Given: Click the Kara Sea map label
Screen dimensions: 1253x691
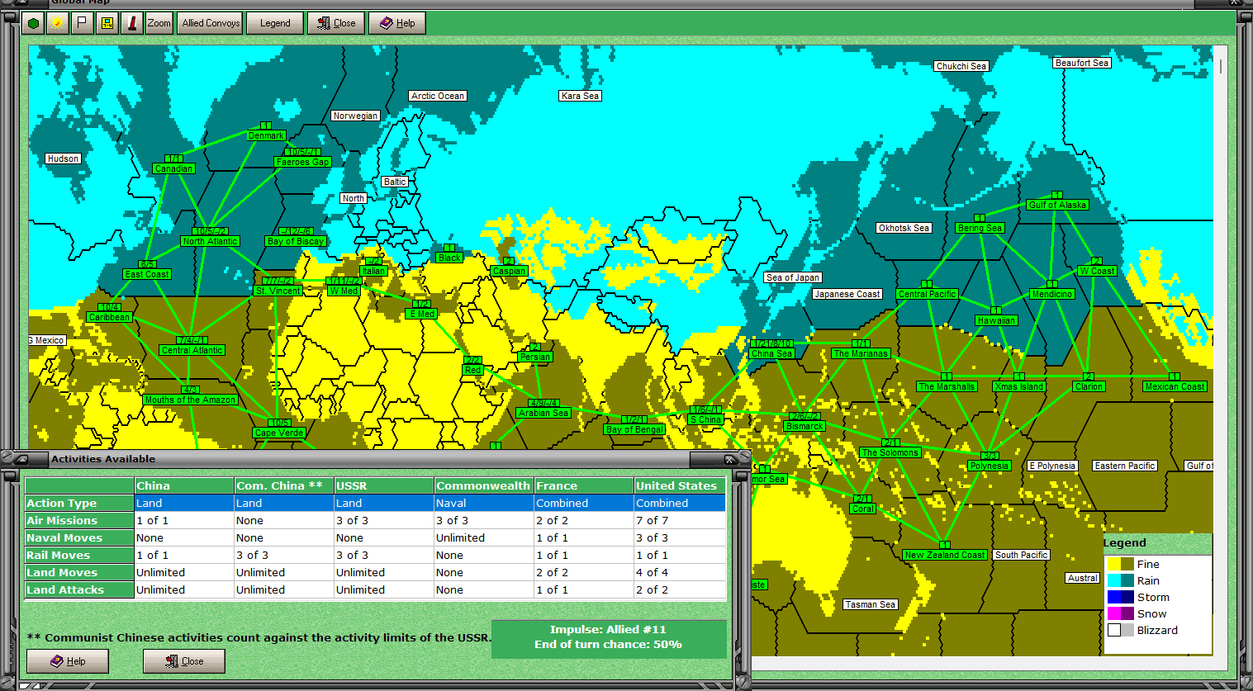Looking at the screenshot, I should 580,96.
